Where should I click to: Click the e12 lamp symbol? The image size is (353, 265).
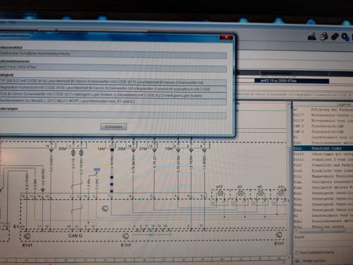[220, 194]
